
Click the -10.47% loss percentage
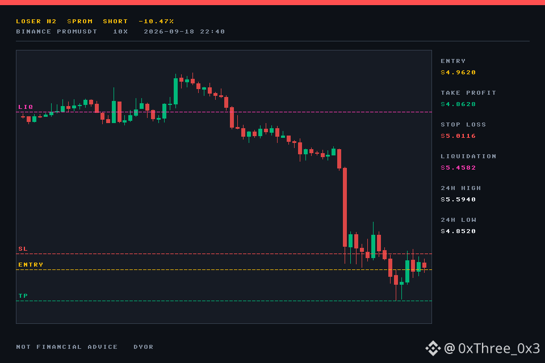click(156, 21)
